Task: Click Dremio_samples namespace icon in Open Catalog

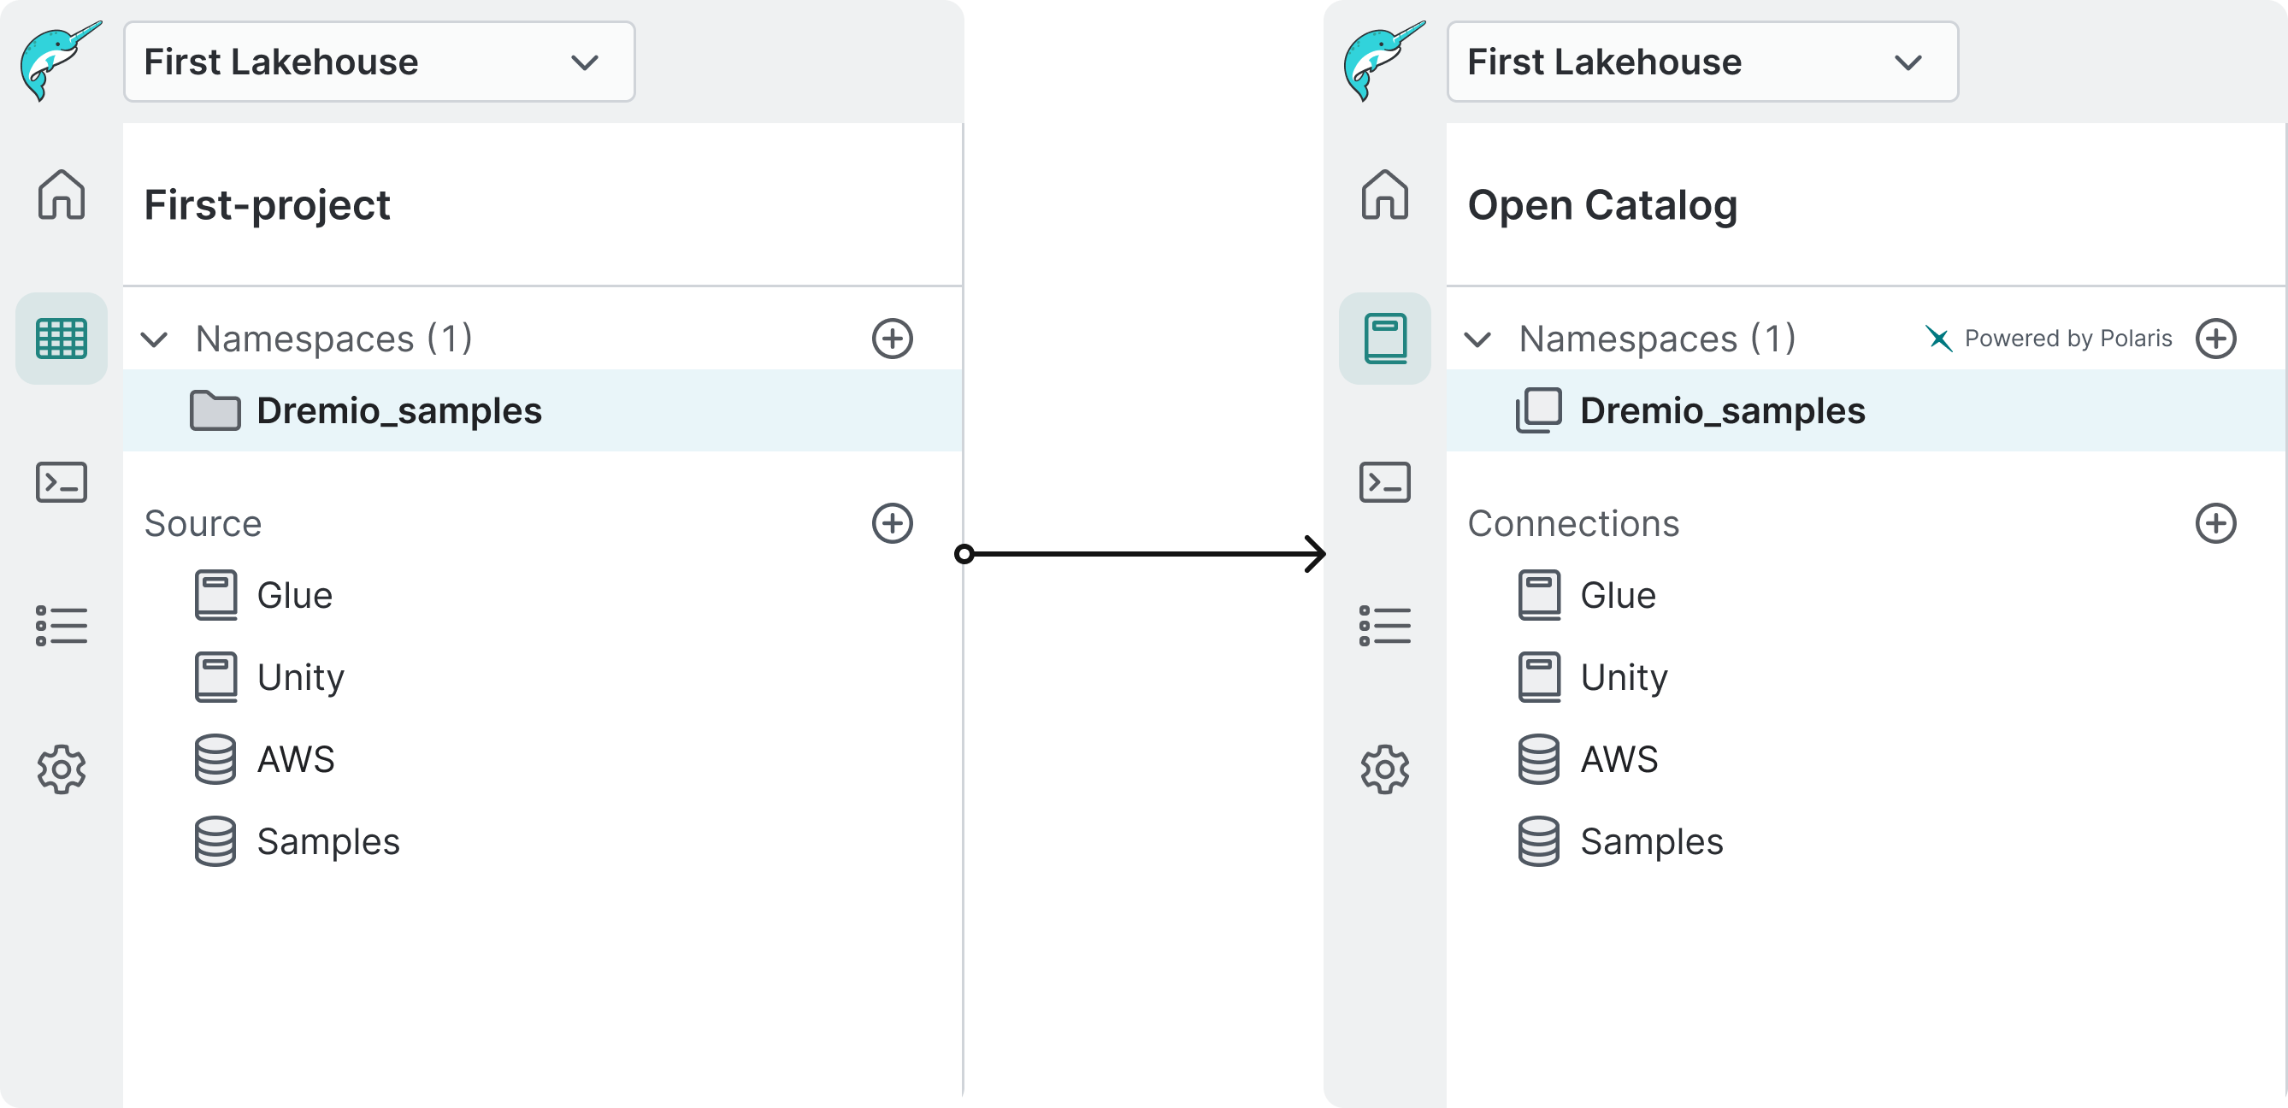Action: [x=1538, y=410]
